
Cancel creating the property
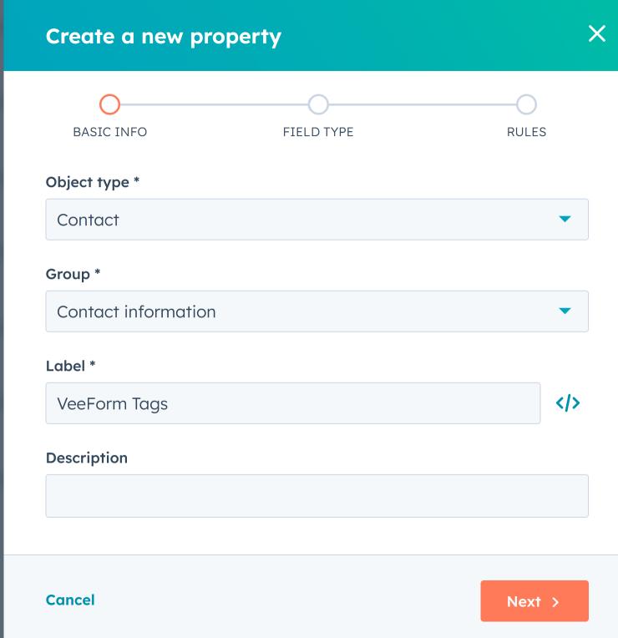coord(70,600)
